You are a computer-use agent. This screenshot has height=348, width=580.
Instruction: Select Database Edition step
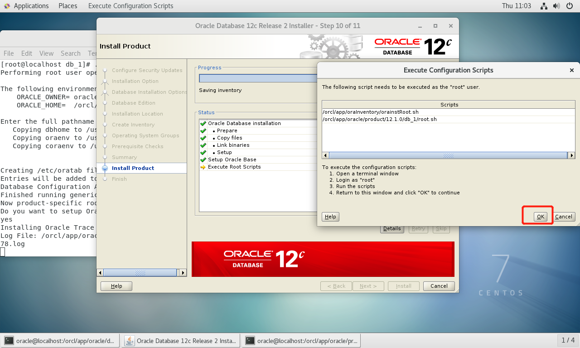click(x=134, y=103)
